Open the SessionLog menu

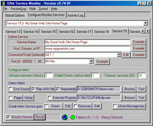click(x=18, y=9)
